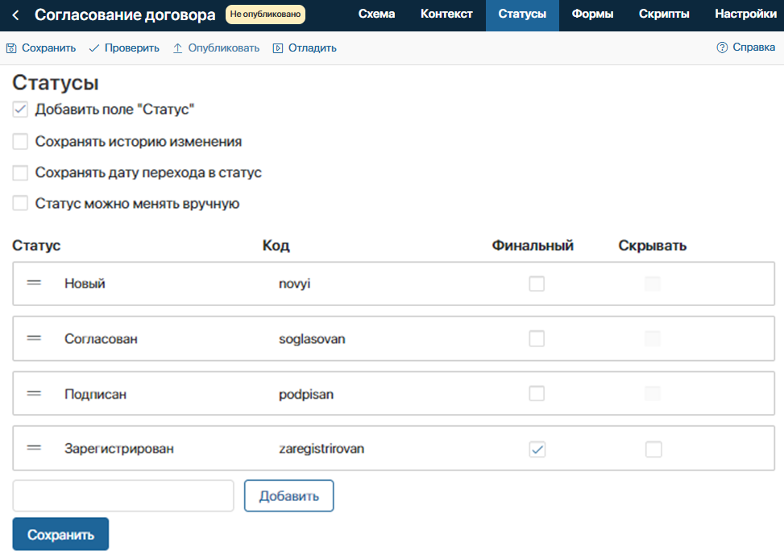The height and width of the screenshot is (555, 784).
Task: Click Сохранить label in the top toolbar
Action: point(49,48)
